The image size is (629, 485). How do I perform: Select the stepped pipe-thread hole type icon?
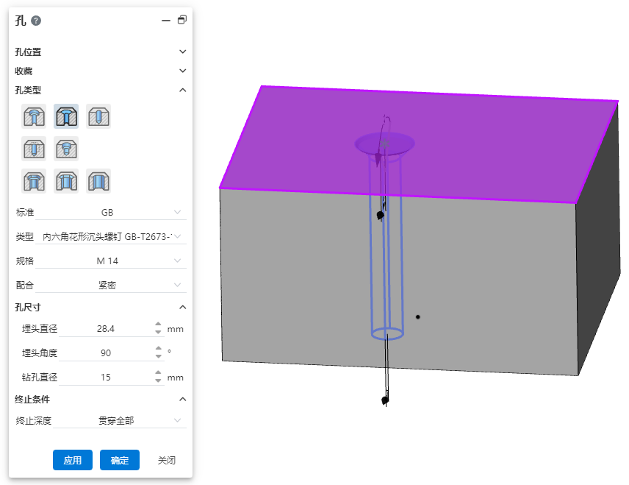[x=66, y=149]
